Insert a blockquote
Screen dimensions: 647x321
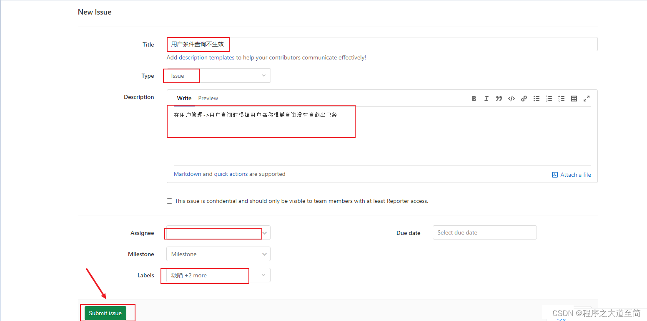[499, 98]
